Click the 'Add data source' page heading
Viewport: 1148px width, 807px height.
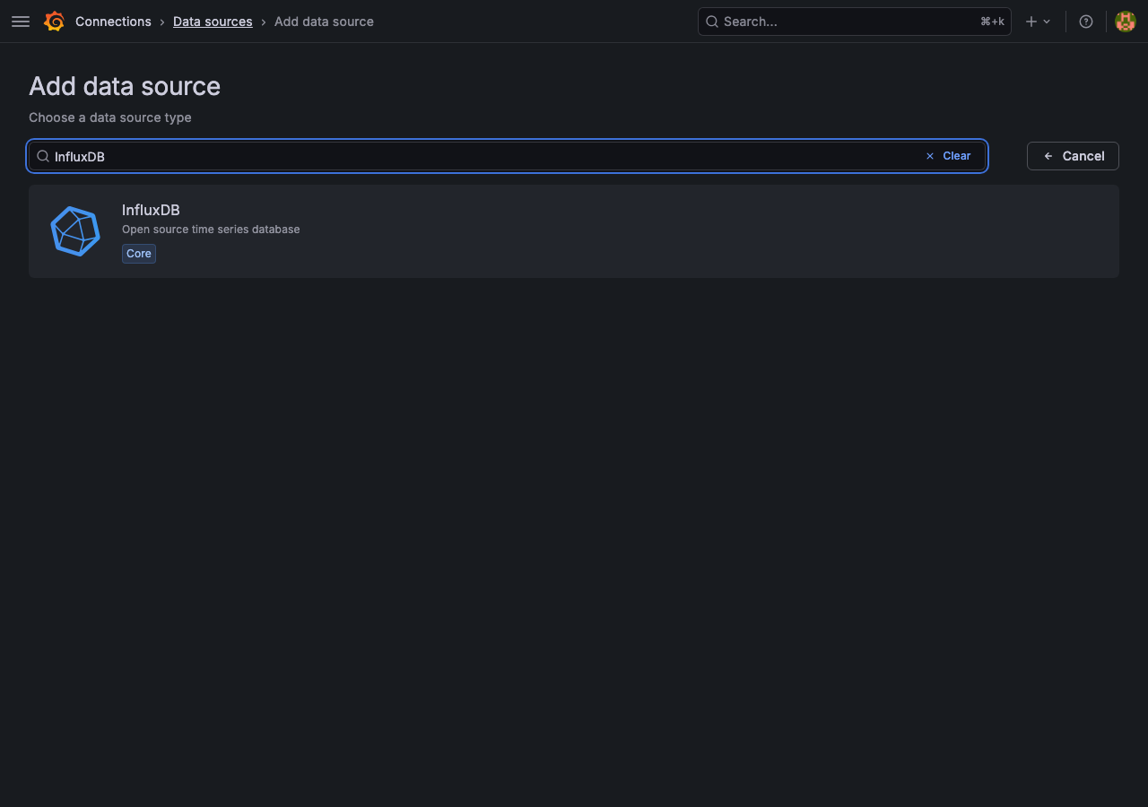[x=125, y=86]
